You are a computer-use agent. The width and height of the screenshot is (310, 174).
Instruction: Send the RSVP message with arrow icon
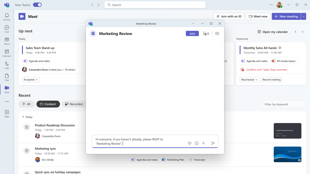tap(213, 143)
